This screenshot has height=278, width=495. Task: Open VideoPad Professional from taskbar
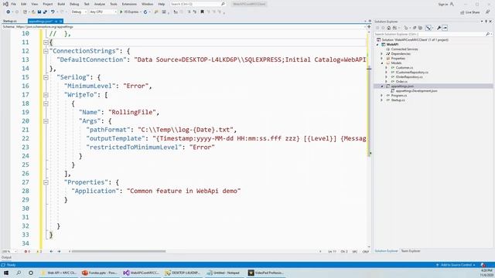coord(266,273)
